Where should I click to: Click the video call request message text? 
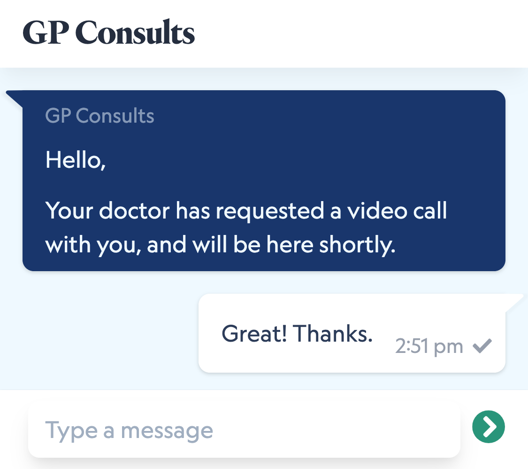pyautogui.click(x=245, y=227)
